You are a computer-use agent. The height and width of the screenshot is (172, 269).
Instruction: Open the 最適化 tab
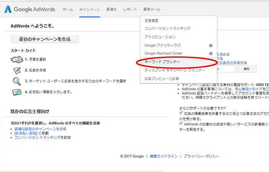[111, 9]
